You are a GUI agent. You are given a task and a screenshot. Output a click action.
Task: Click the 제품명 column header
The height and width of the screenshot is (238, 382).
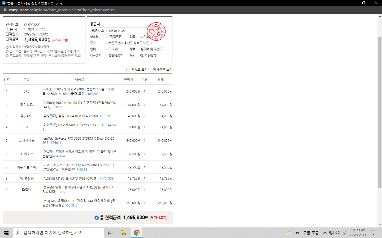[80, 79]
